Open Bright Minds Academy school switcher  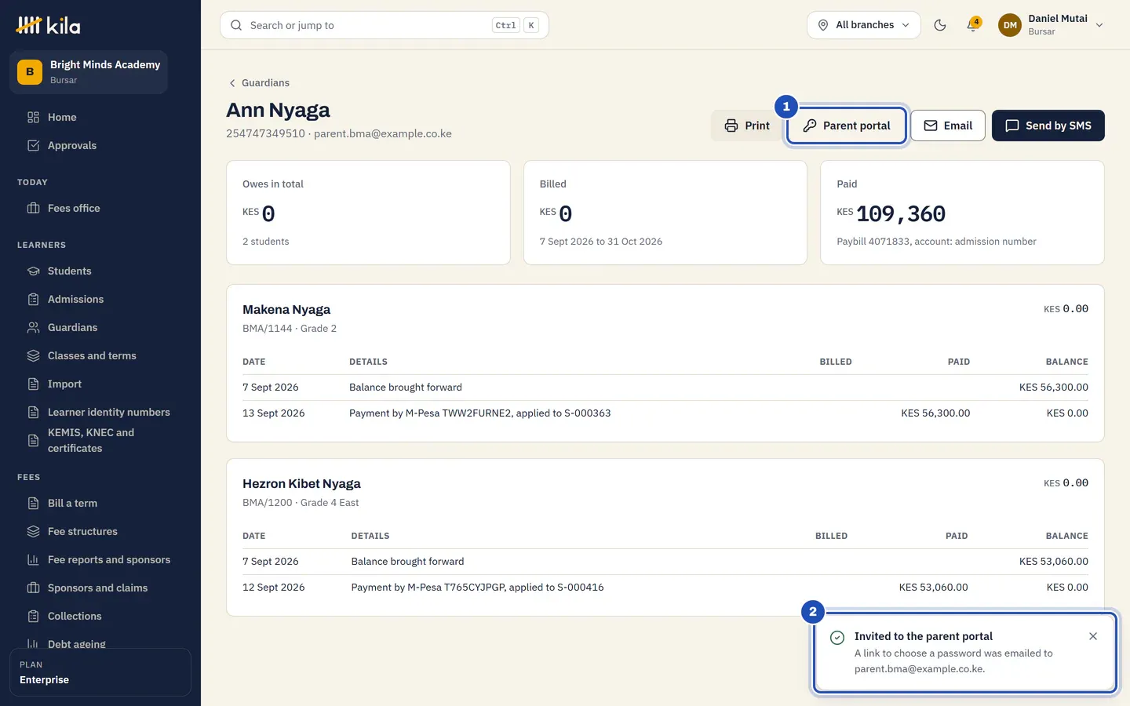[x=89, y=72]
